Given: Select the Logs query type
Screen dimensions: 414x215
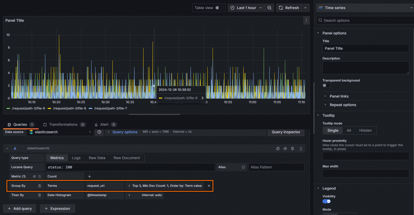Looking at the screenshot, I should pos(76,158).
